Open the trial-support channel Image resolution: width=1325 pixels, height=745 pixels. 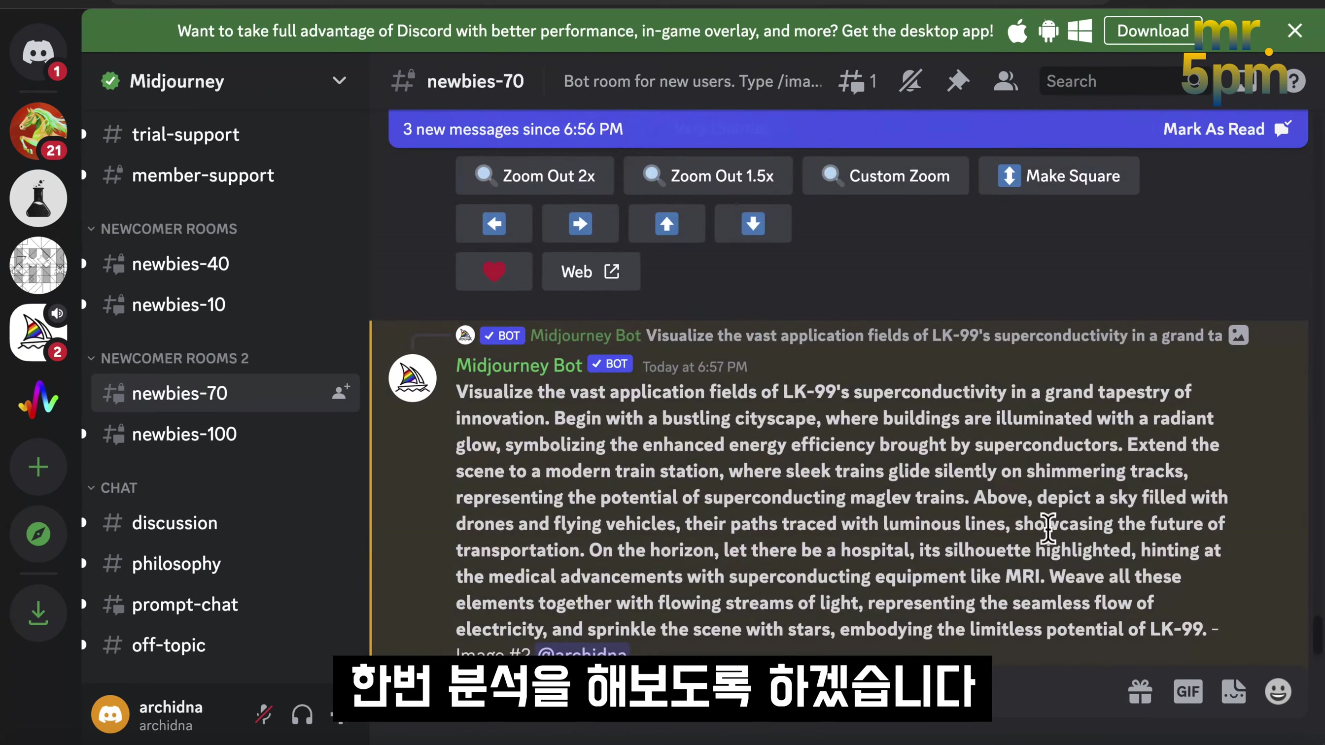coord(225,134)
